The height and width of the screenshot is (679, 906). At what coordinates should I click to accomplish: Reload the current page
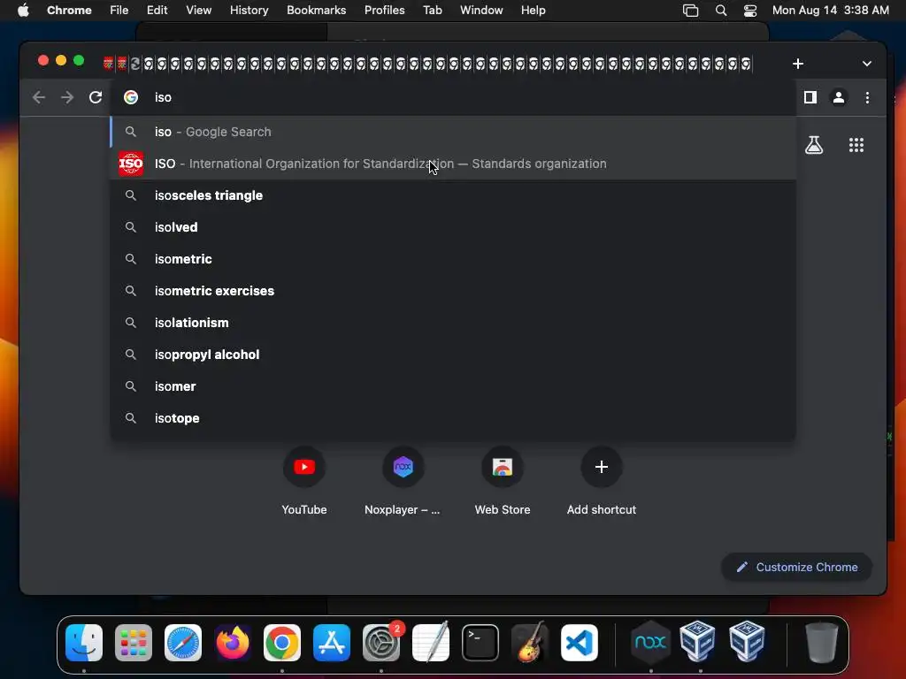pyautogui.click(x=96, y=97)
